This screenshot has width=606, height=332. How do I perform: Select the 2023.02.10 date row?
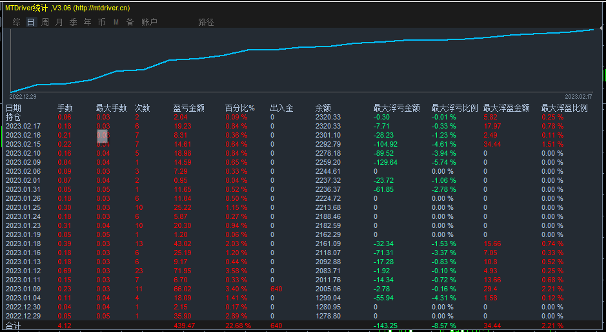(23, 153)
